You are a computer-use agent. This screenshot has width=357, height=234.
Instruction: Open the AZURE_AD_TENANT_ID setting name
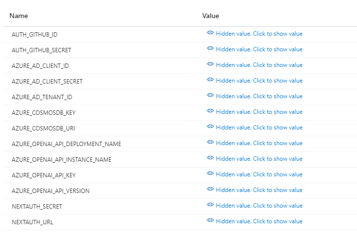pos(42,97)
